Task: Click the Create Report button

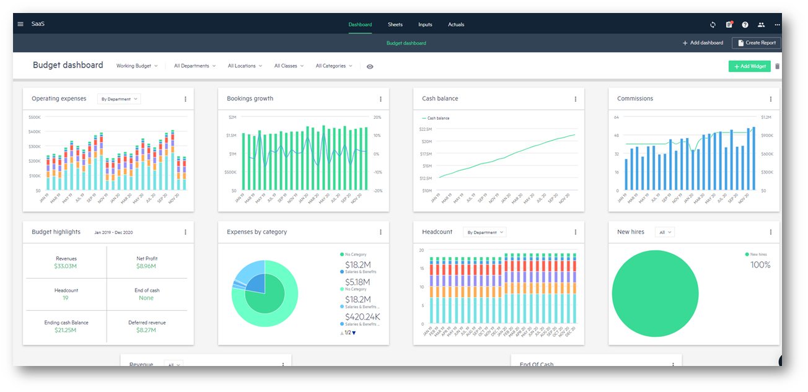Action: coord(757,43)
